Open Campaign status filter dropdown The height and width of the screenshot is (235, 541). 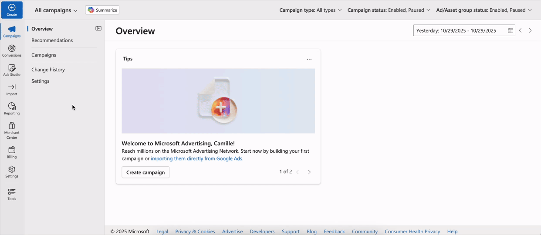pyautogui.click(x=389, y=10)
